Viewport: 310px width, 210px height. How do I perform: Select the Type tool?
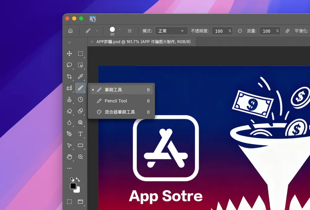tap(81, 134)
